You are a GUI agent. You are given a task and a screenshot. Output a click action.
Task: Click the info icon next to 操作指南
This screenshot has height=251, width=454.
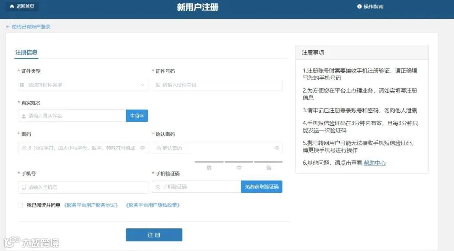pyautogui.click(x=359, y=7)
